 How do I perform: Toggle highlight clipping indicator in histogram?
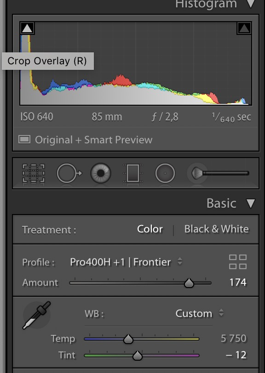tap(244, 28)
